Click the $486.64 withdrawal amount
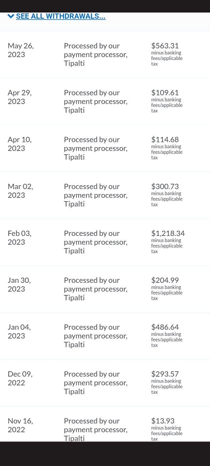Screen dimensions: 210x466 coord(165,327)
